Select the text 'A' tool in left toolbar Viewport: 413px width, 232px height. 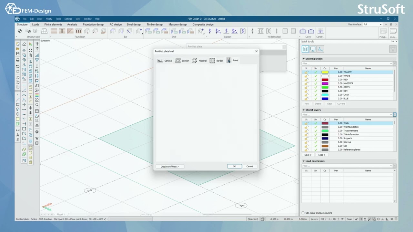coord(18,135)
